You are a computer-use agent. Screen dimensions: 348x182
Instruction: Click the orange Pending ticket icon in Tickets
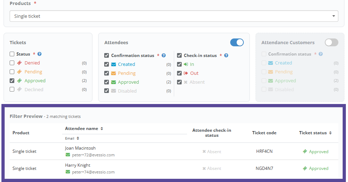20,72
